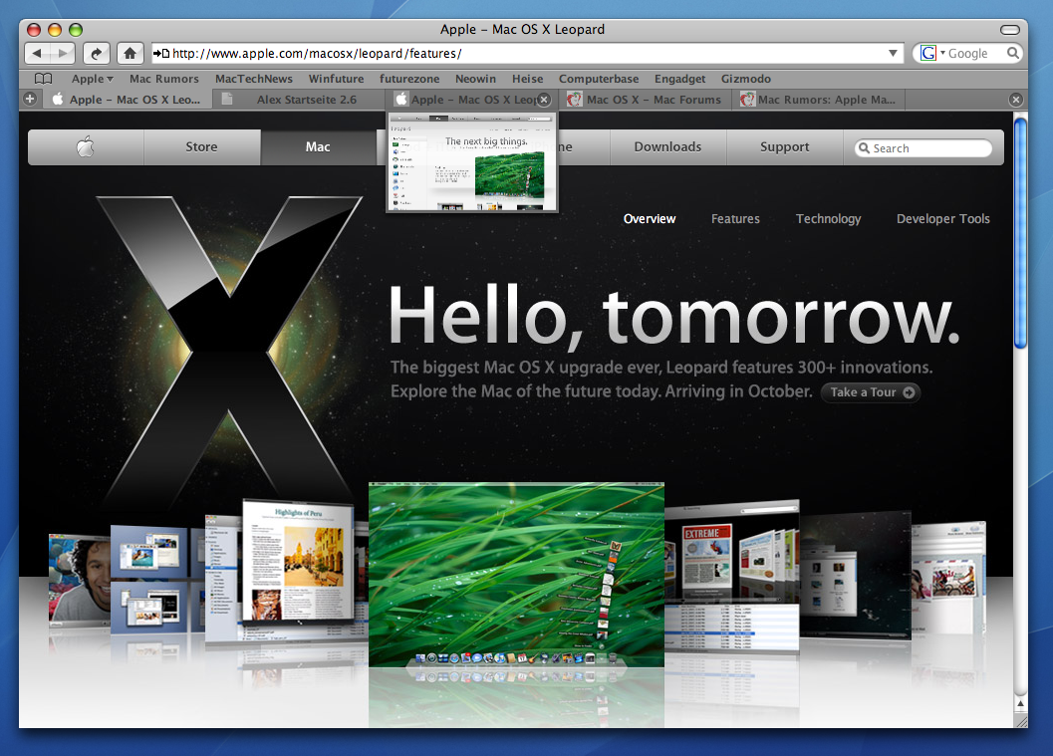Open the Technology section link
This screenshot has width=1053, height=756.
tap(828, 219)
